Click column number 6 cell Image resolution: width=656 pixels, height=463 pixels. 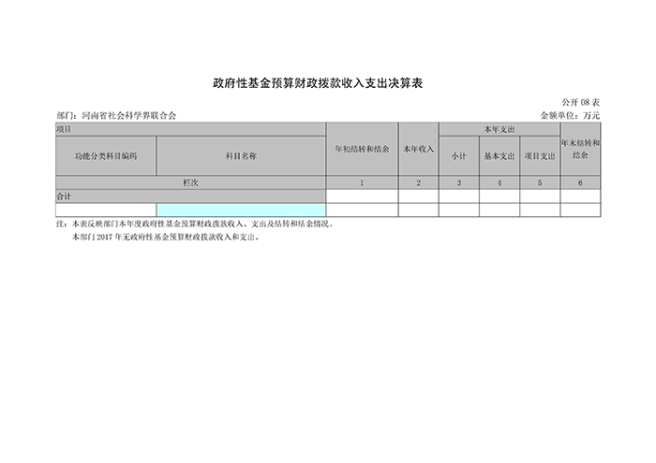tap(580, 183)
